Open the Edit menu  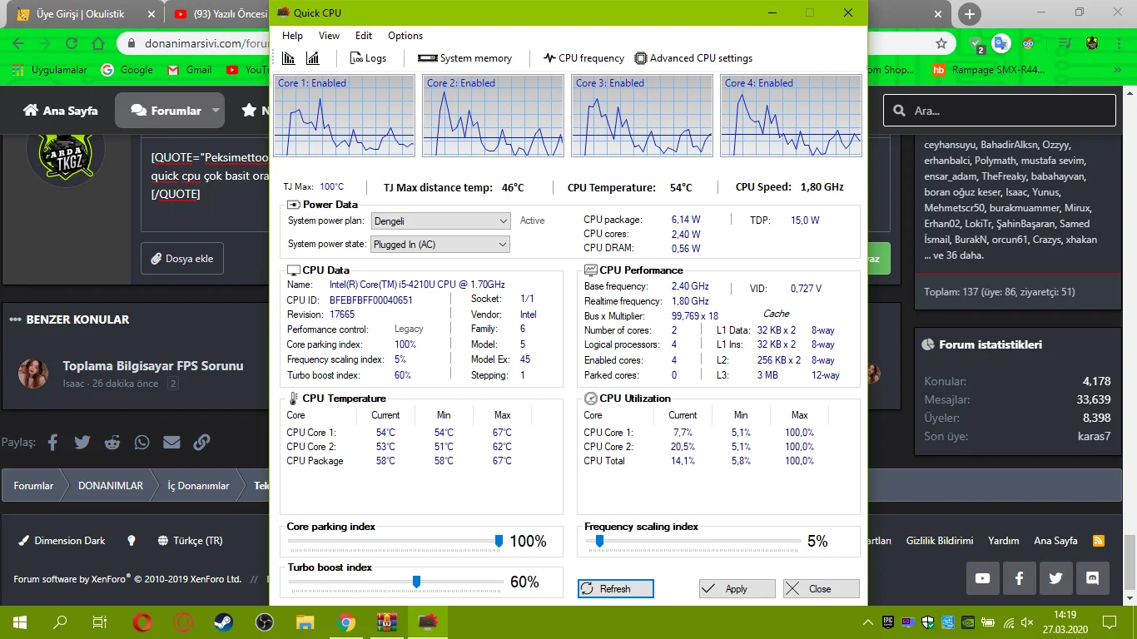click(x=364, y=36)
